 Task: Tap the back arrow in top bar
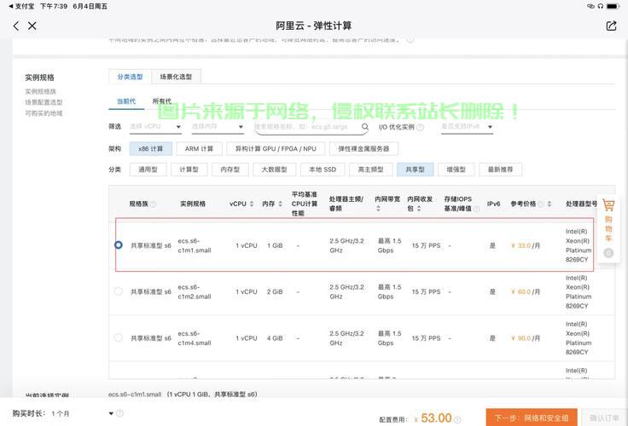point(15,26)
